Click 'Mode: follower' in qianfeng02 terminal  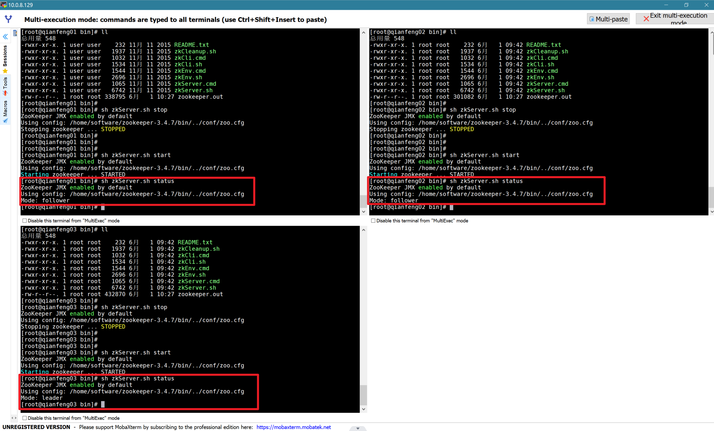[394, 200]
